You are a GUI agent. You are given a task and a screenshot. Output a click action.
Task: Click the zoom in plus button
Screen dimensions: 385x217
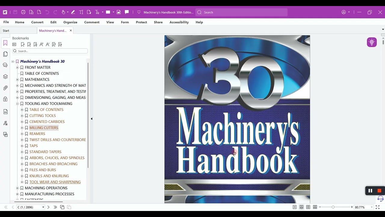coord(352,207)
